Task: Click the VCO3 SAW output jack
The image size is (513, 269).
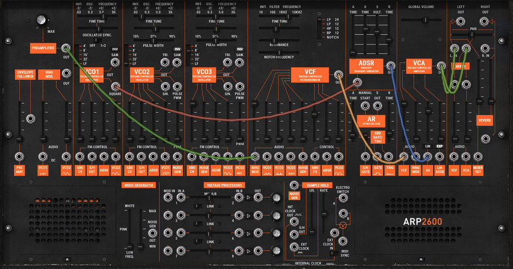Action: (x=240, y=62)
